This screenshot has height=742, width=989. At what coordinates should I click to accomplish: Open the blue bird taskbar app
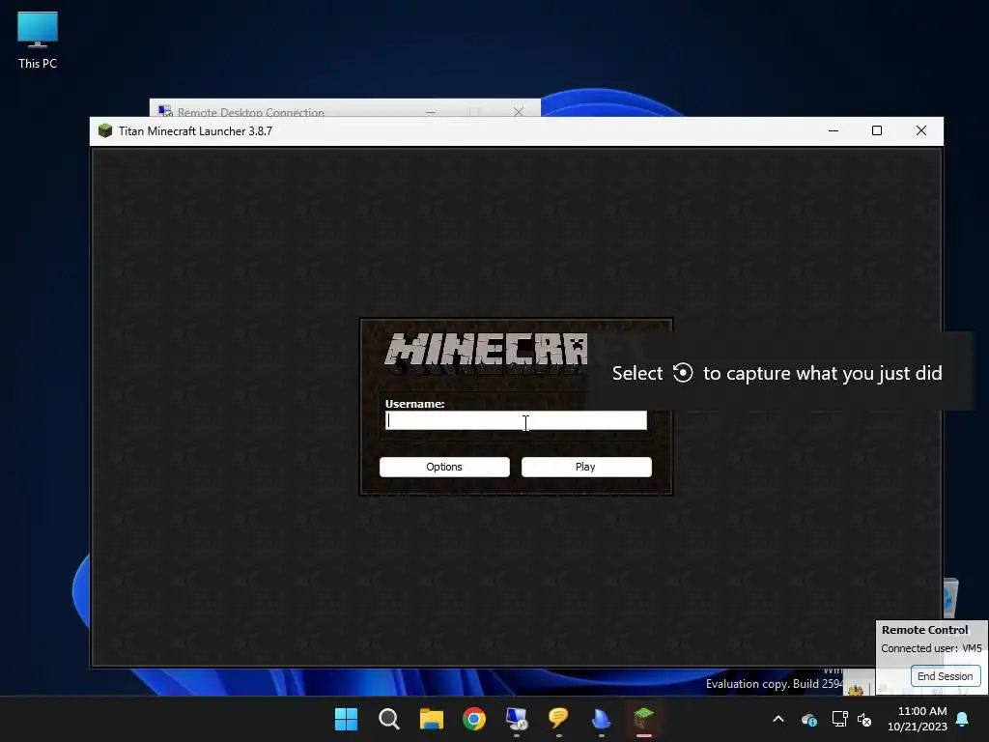(601, 719)
